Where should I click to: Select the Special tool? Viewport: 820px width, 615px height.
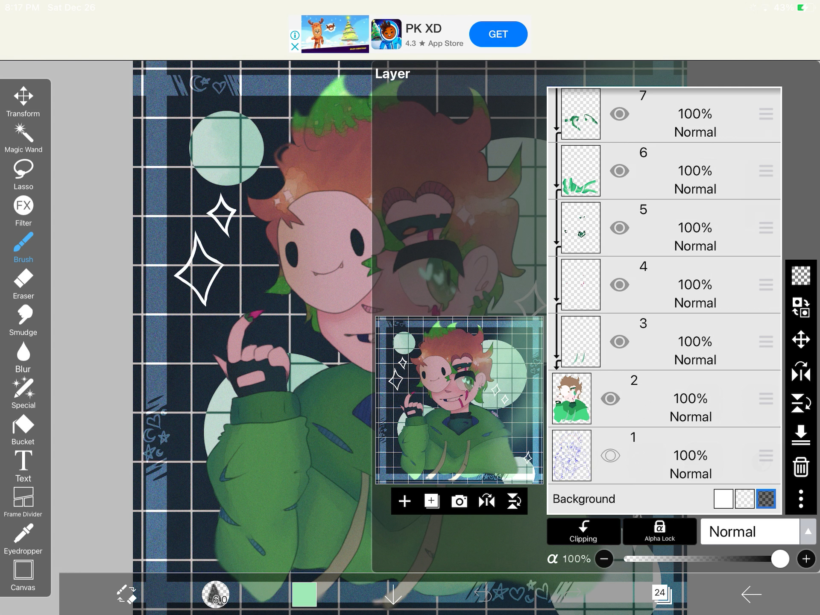click(23, 393)
